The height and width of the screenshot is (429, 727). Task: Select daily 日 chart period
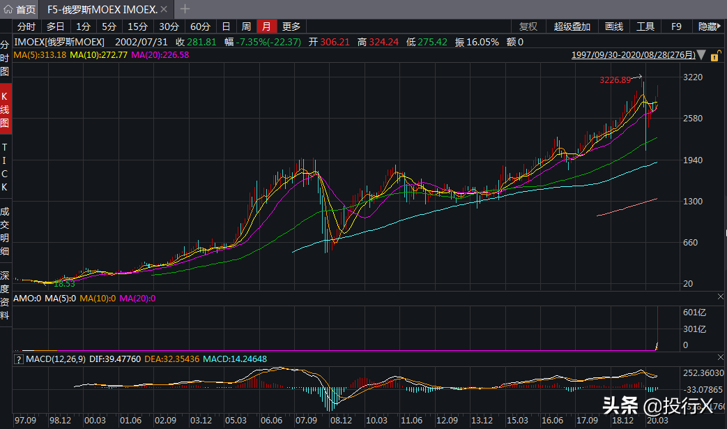(x=226, y=27)
